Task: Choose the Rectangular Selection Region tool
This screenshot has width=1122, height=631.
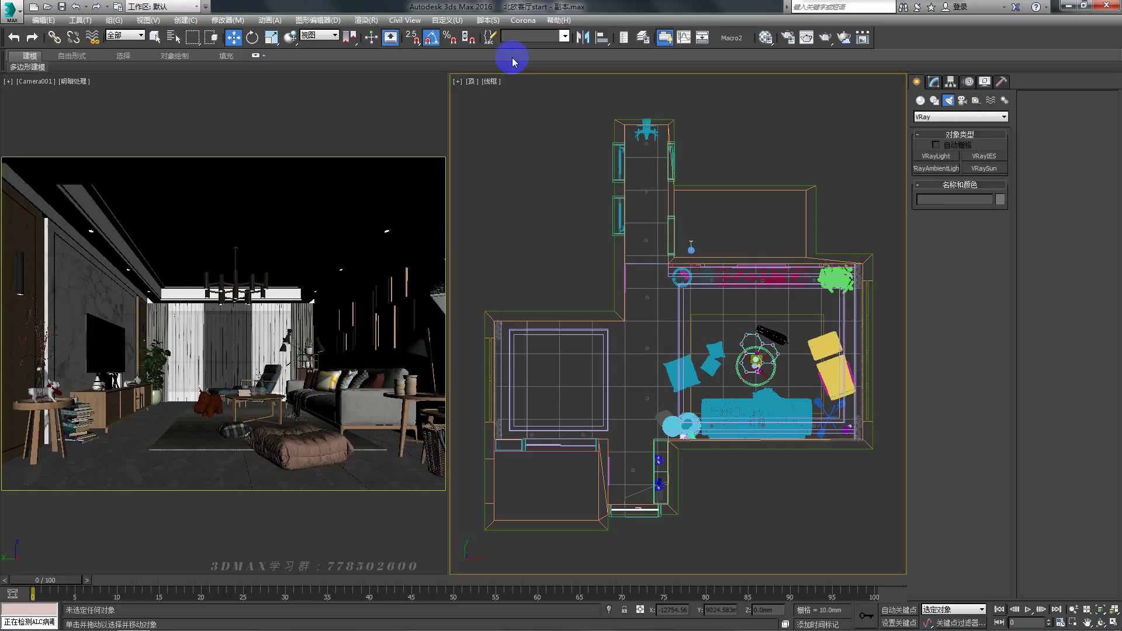Action: point(192,38)
